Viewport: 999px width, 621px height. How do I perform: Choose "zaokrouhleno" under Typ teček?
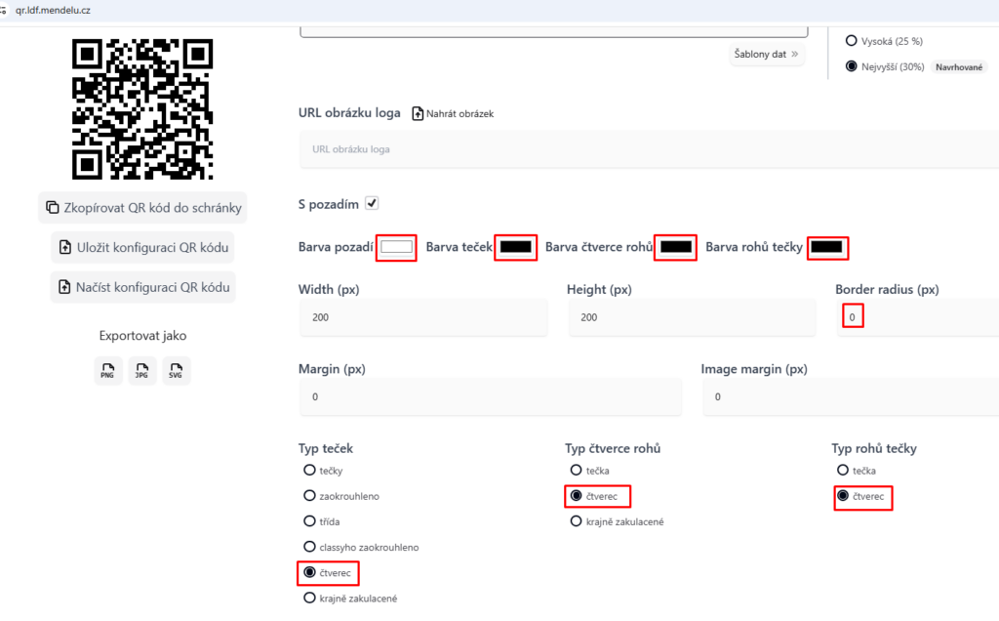tap(307, 496)
